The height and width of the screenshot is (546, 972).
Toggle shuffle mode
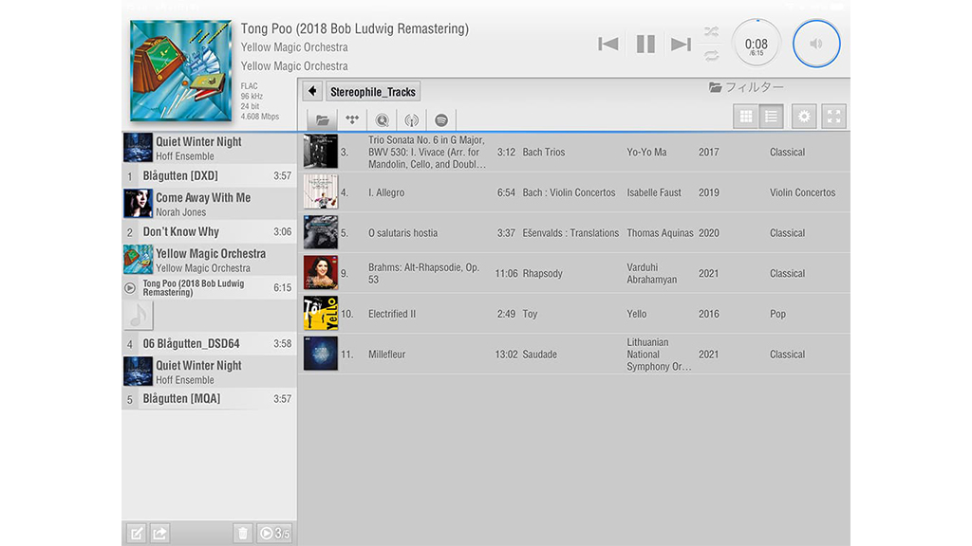[x=711, y=31]
